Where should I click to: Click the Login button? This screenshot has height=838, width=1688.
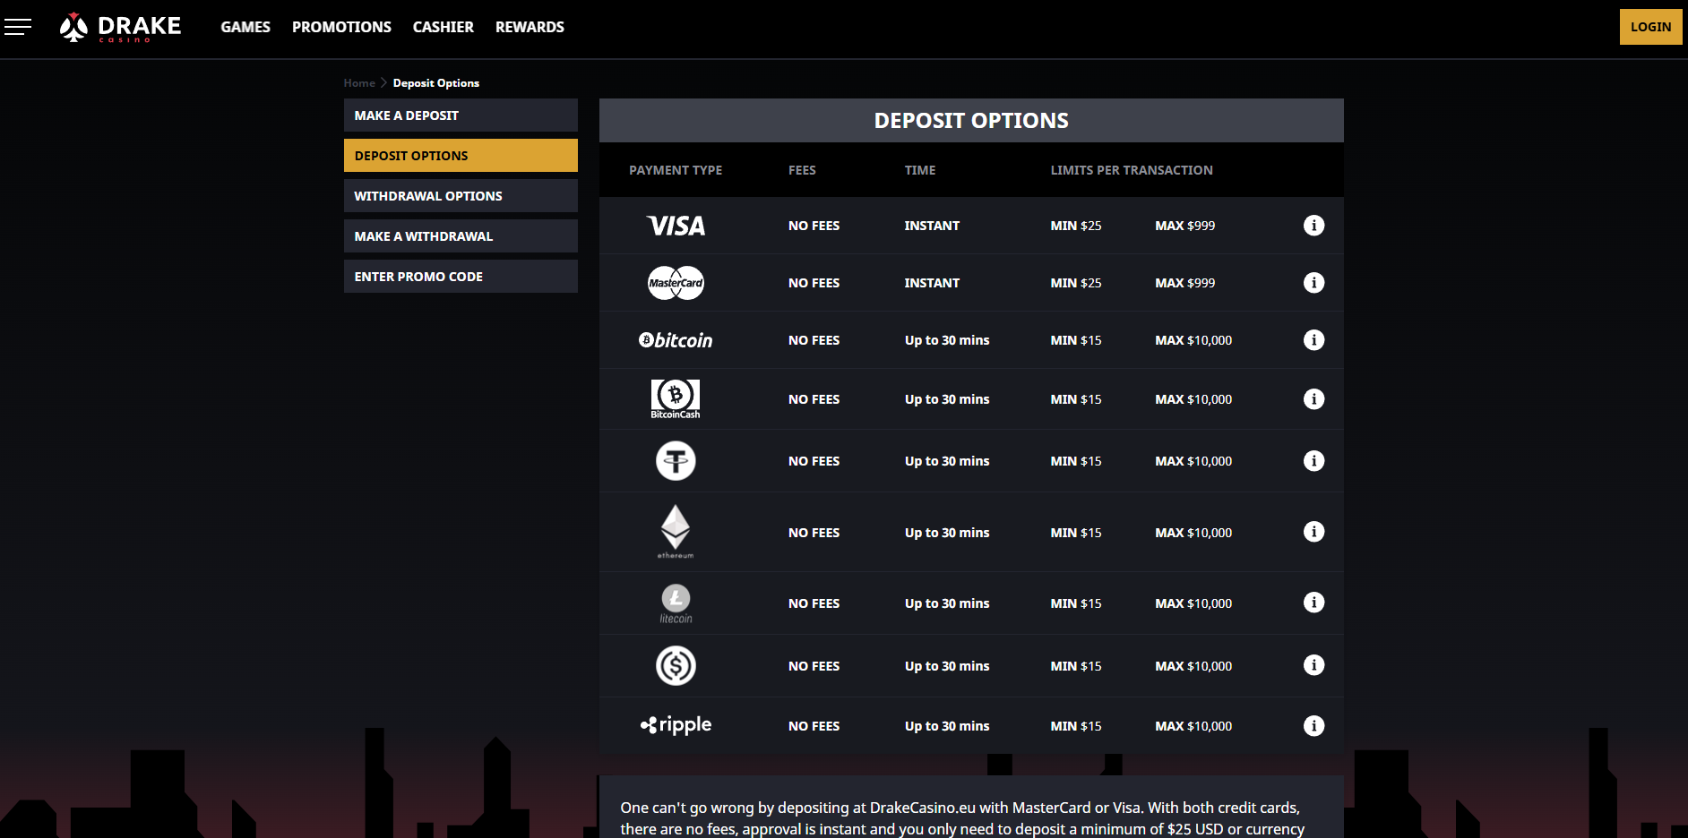pyautogui.click(x=1650, y=27)
